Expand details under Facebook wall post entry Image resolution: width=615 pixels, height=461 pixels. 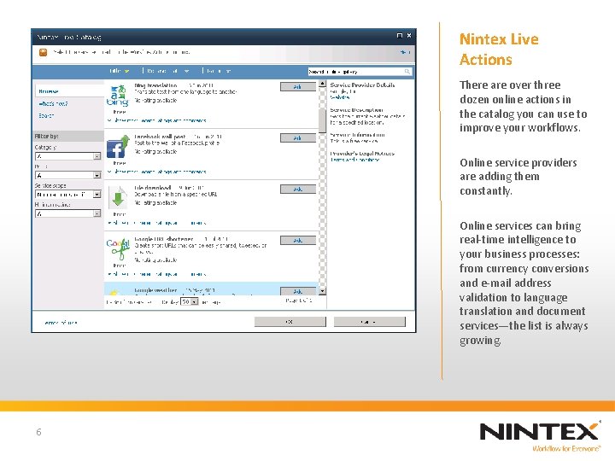point(157,172)
